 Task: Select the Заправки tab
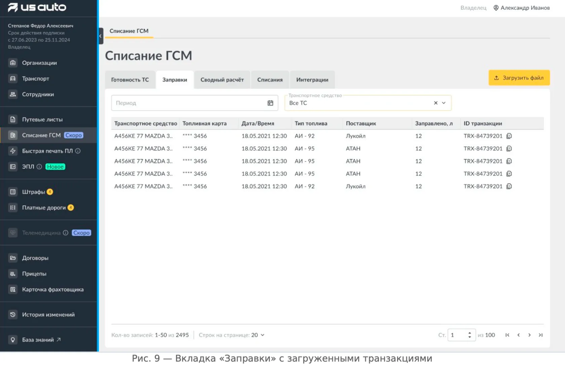[x=175, y=80]
